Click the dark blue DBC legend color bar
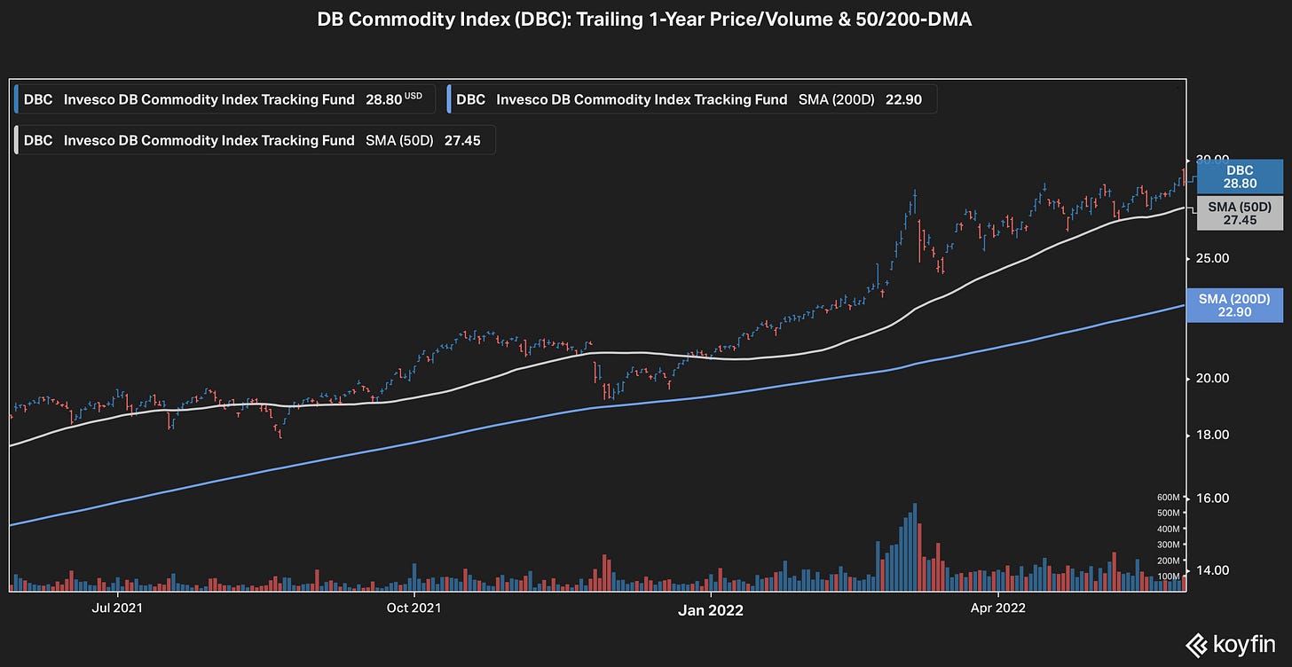 [17, 99]
